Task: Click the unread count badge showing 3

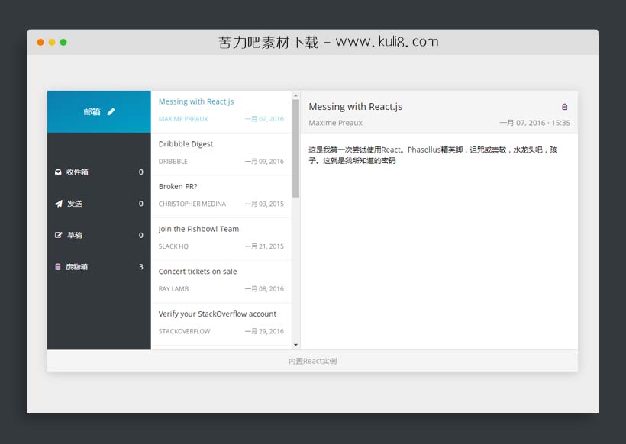Action: pyautogui.click(x=140, y=267)
